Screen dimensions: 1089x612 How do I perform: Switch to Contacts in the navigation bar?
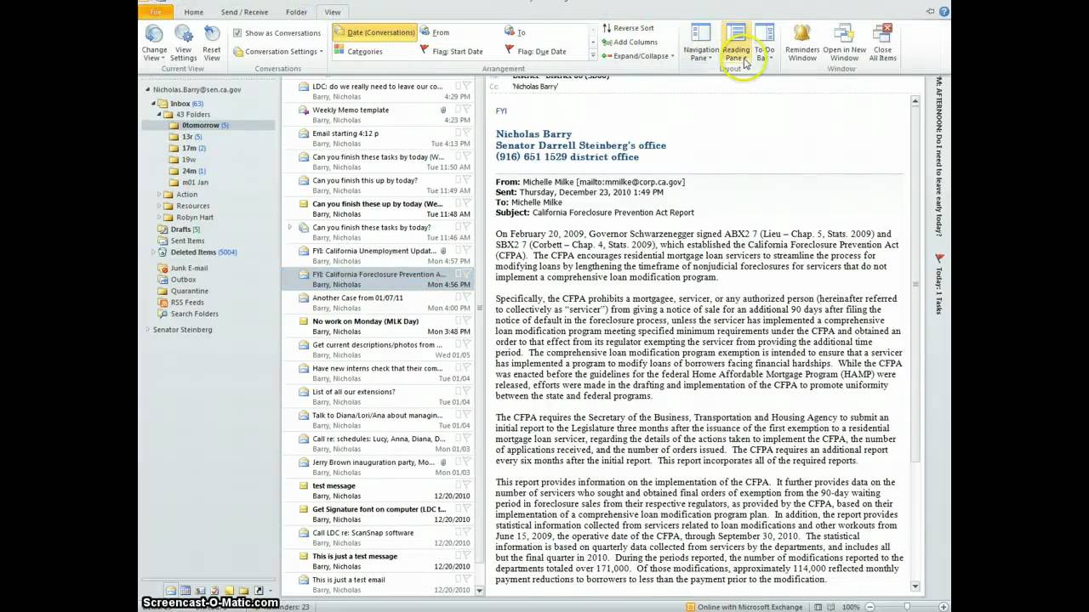(x=200, y=590)
